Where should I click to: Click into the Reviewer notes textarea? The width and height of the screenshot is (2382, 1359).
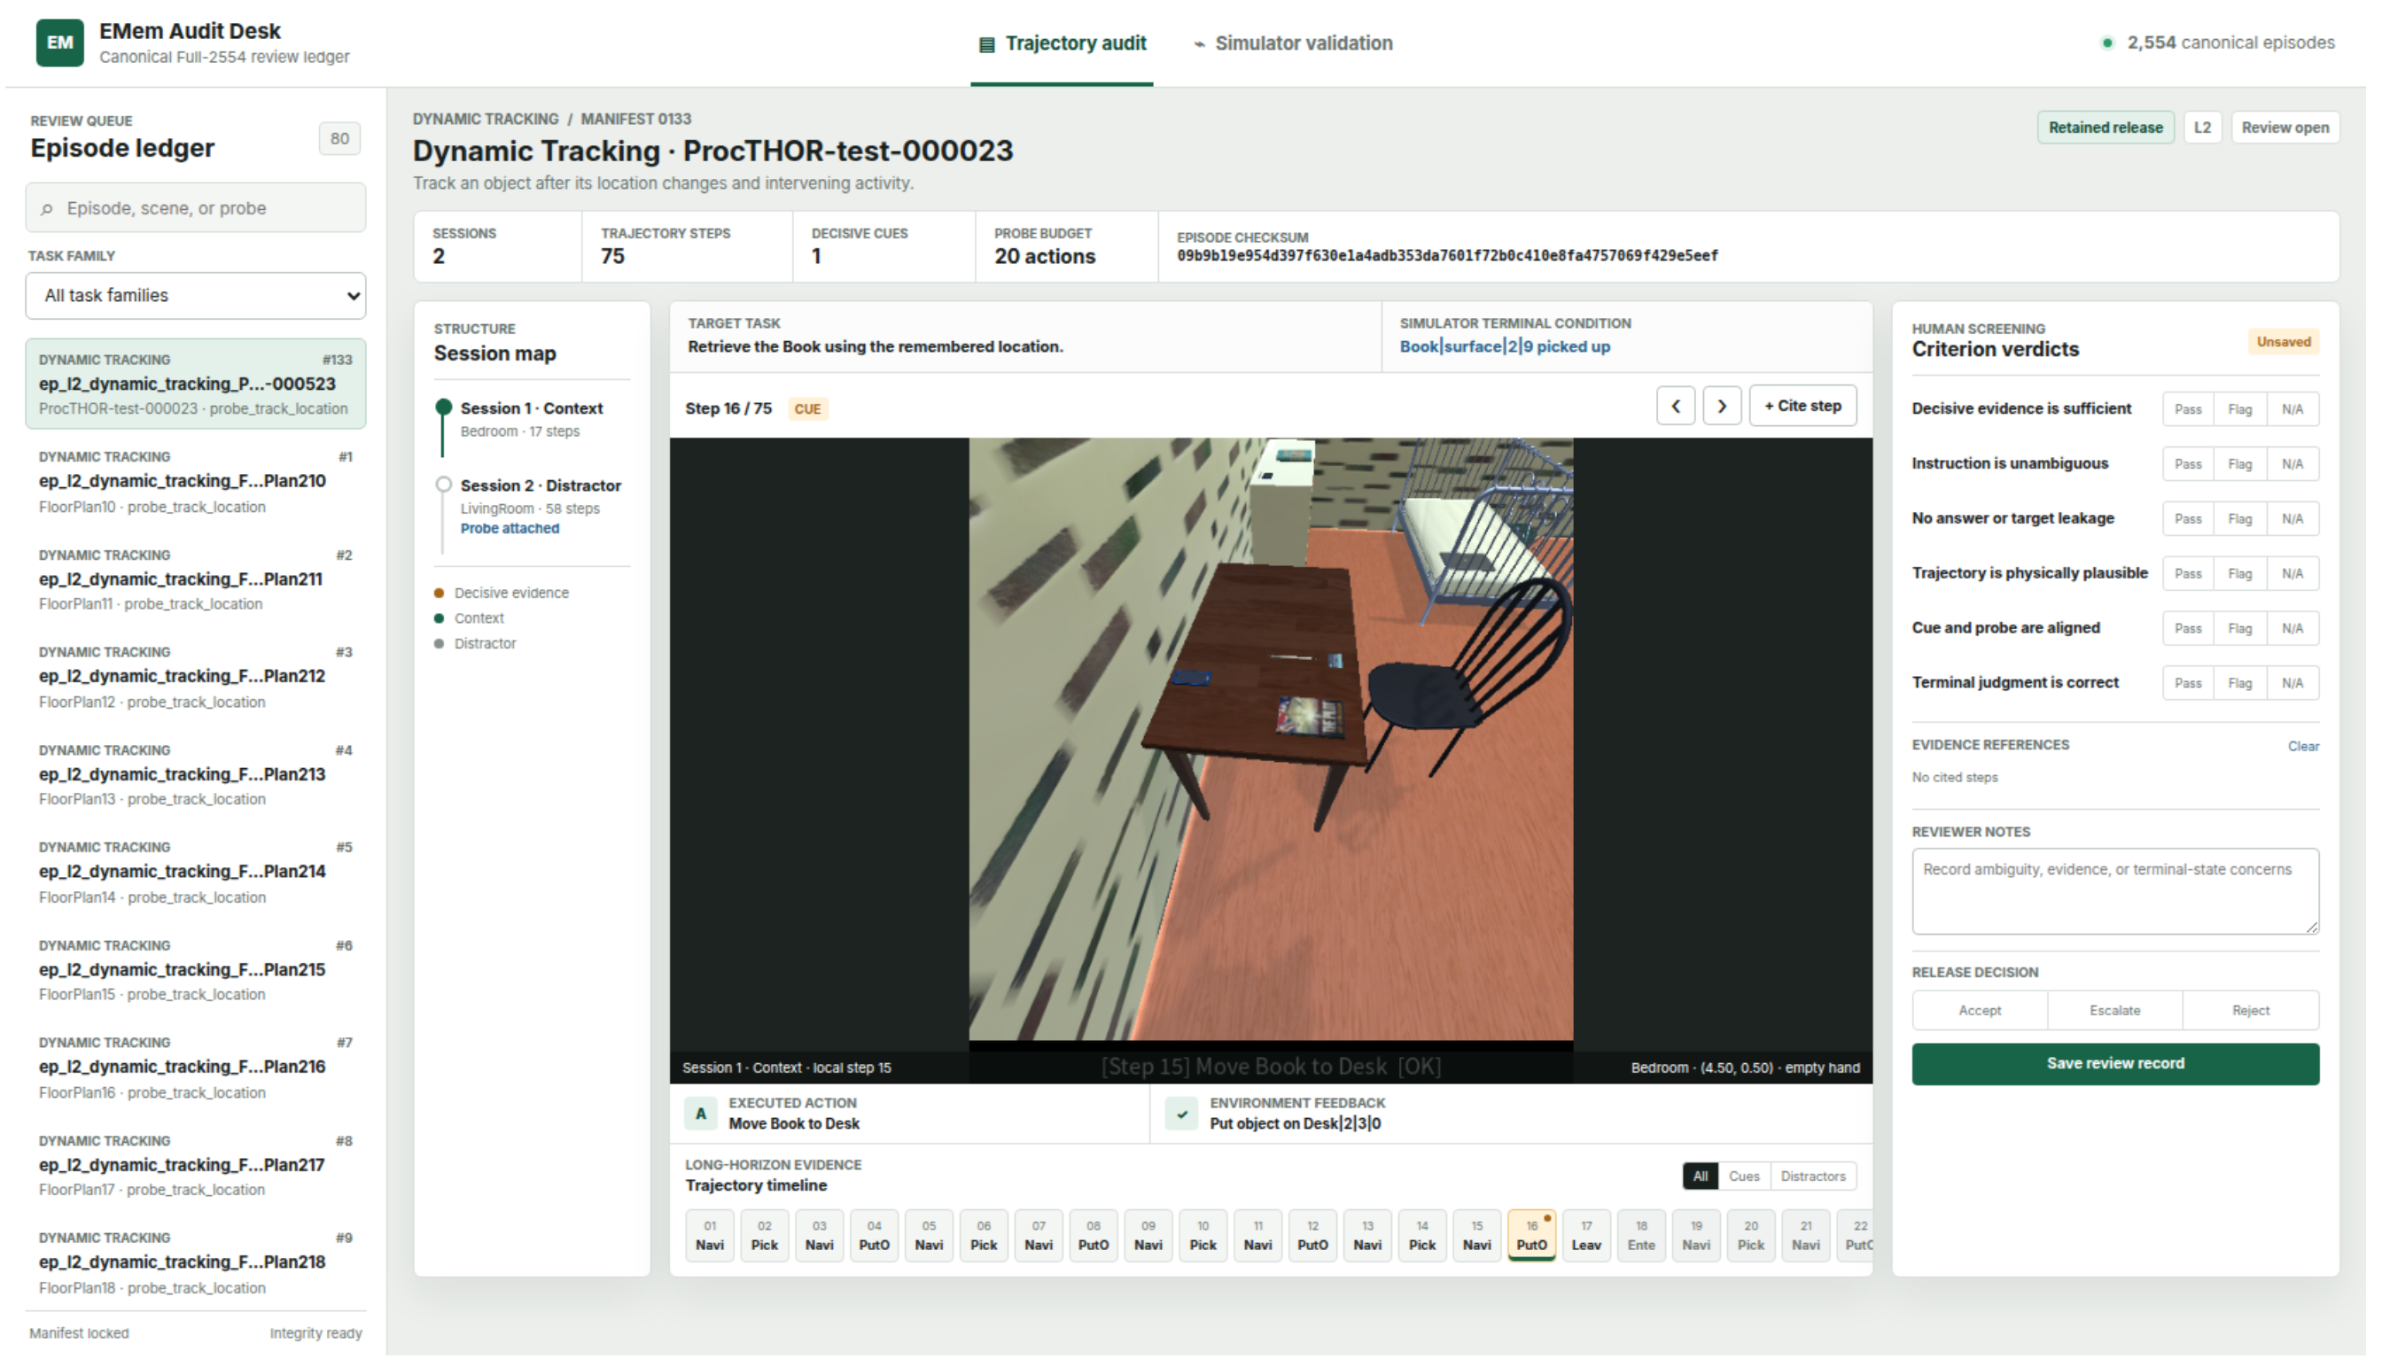[2115, 891]
